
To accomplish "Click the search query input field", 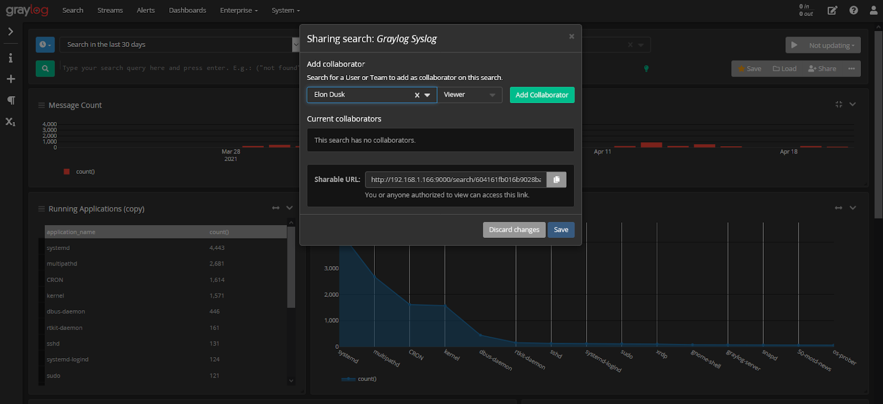I will [x=179, y=68].
